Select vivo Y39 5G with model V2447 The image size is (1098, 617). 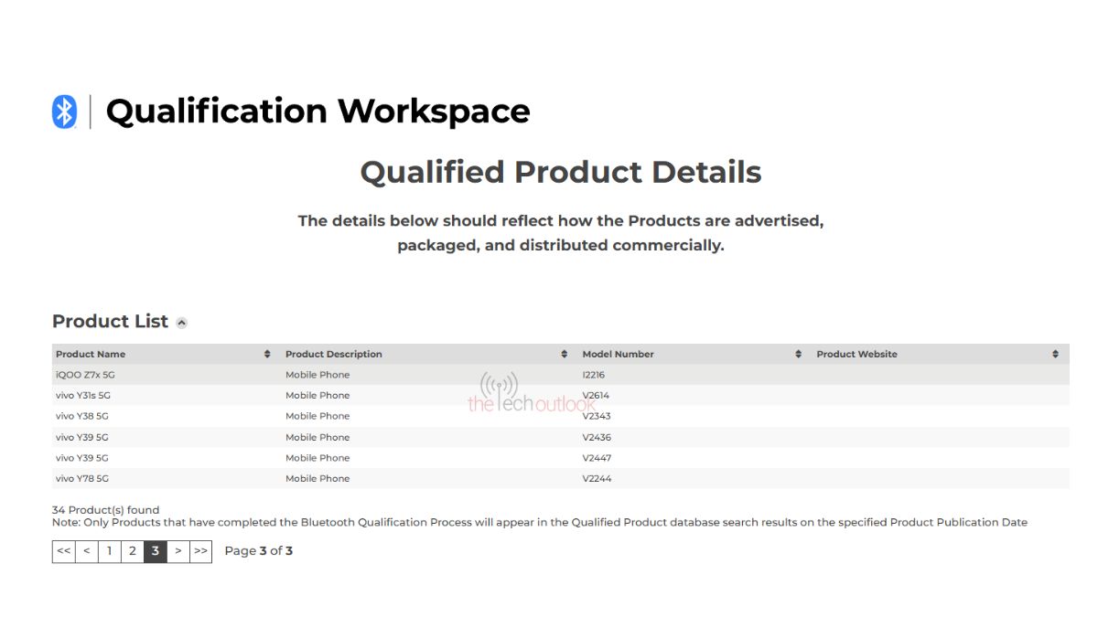pos(82,458)
